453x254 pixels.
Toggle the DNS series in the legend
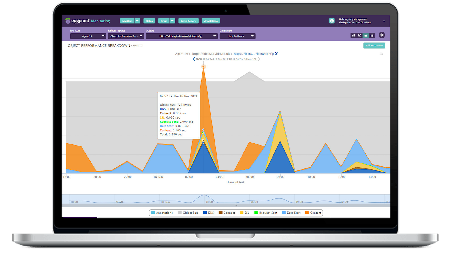pos(209,213)
